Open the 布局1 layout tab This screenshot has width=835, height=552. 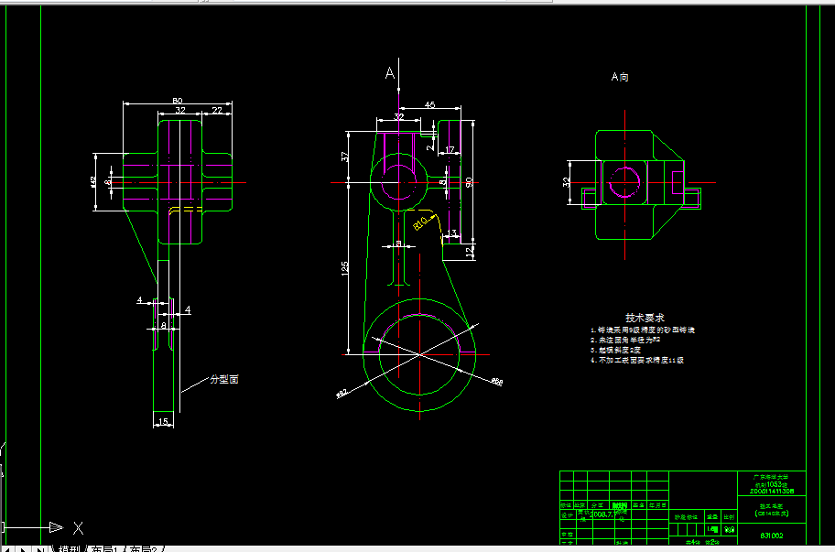(103, 549)
